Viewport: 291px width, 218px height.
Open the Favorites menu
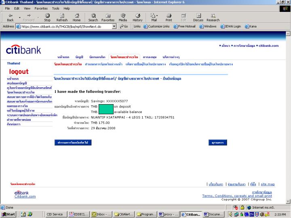tap(41, 8)
